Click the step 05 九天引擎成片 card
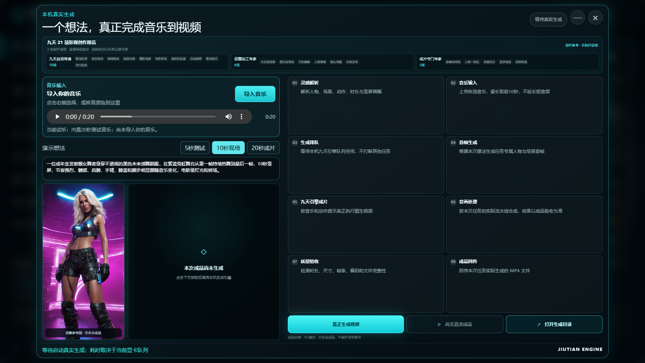The image size is (645, 363). 366,225
